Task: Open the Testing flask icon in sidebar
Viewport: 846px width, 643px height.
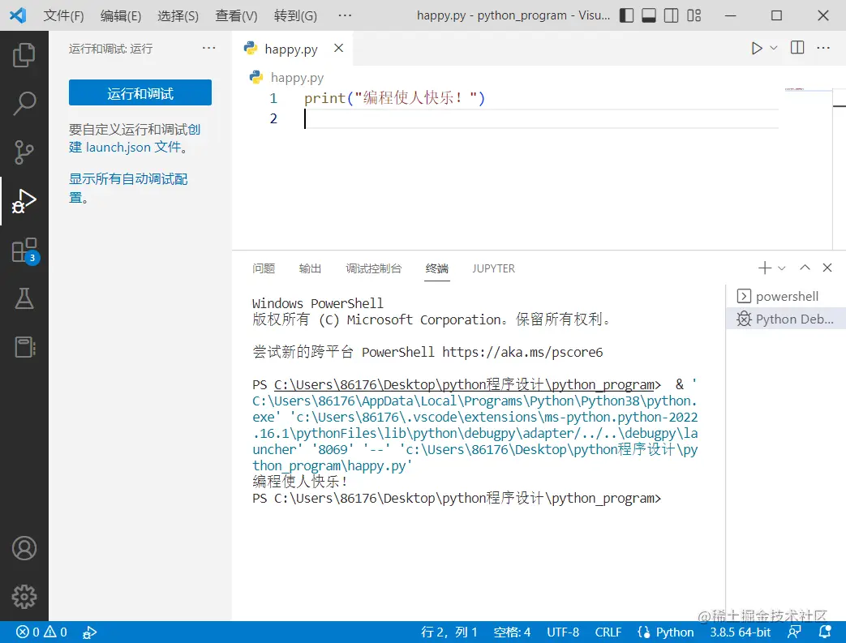Action: click(24, 298)
